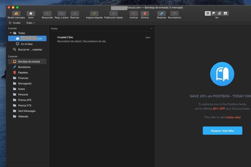Viewport: 251px width, 167px height.
Task: Open Buscar en ... carpetas search
Action: tap(27, 50)
